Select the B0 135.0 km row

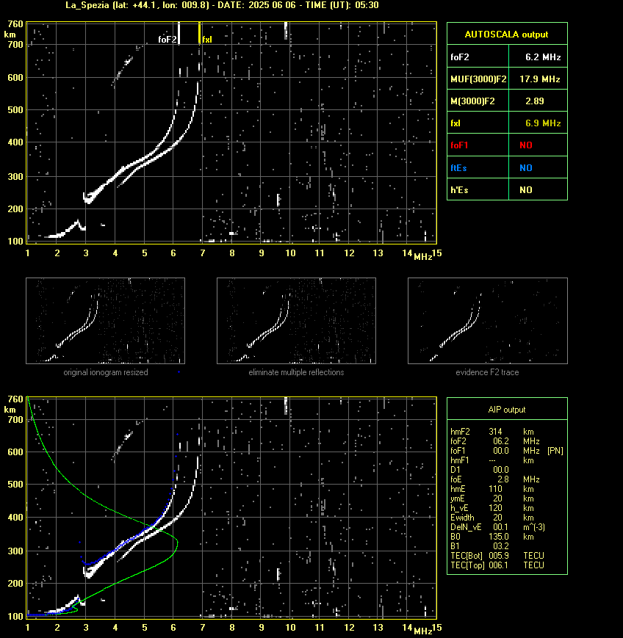pyautogui.click(x=492, y=537)
